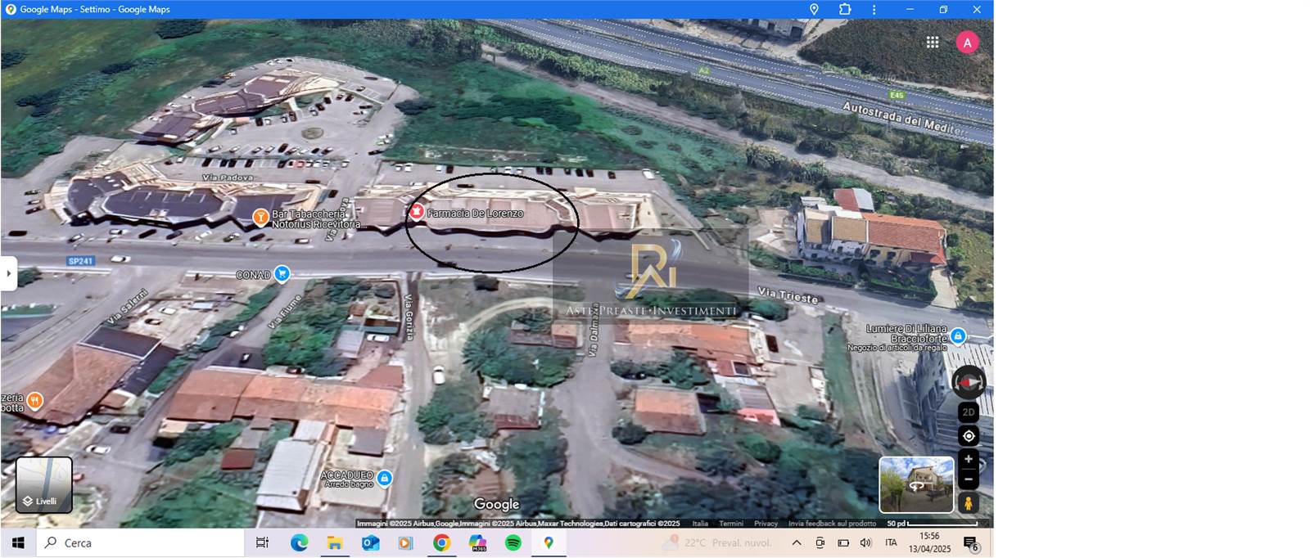Click the SP241 road shield

click(x=80, y=261)
